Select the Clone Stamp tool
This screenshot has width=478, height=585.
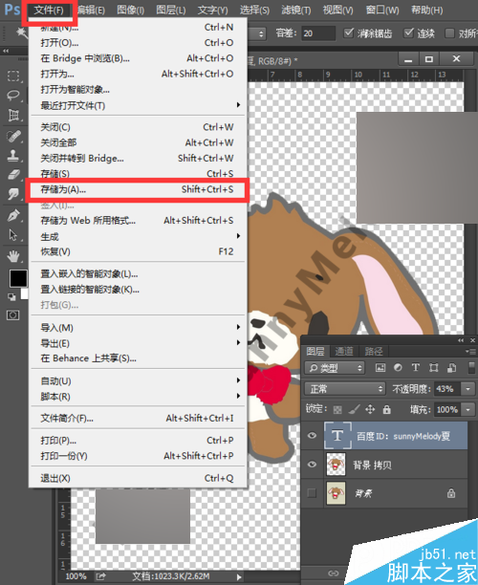[13, 155]
